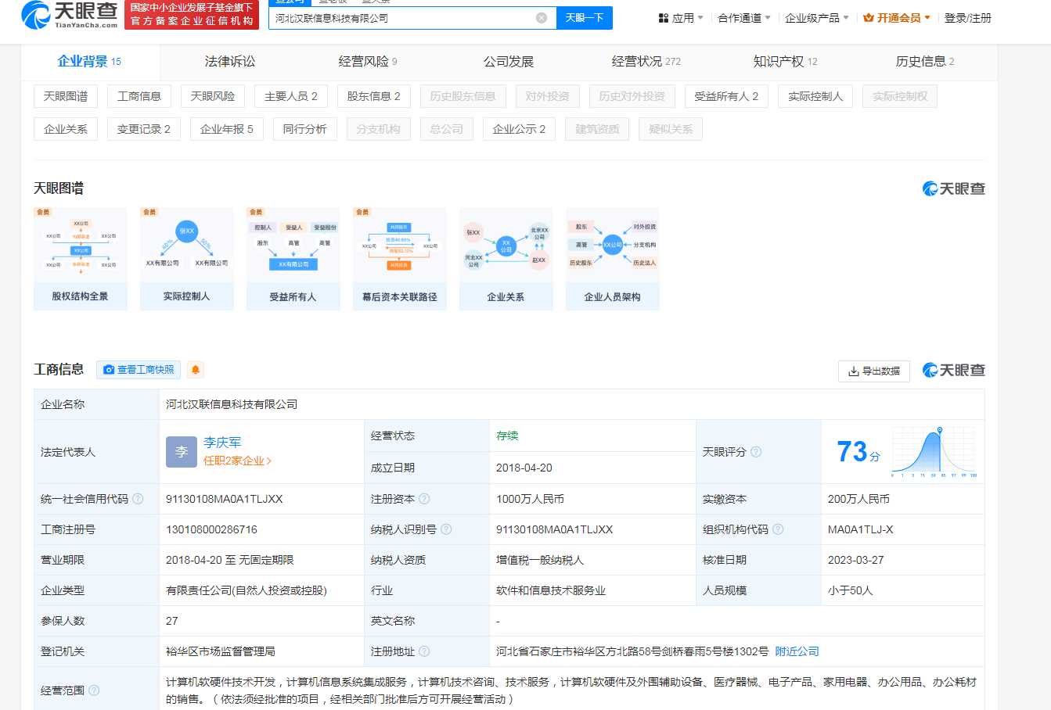1051x710 pixels.
Task: Clear the search box with the X icon
Action: (x=542, y=18)
